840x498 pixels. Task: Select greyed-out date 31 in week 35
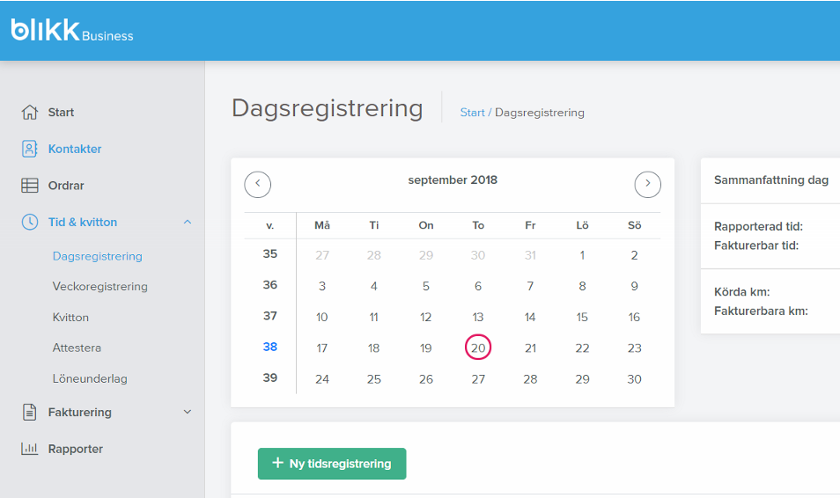point(530,255)
